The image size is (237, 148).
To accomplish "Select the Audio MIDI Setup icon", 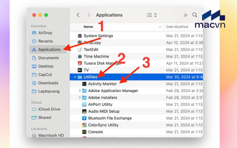I will (84, 111).
